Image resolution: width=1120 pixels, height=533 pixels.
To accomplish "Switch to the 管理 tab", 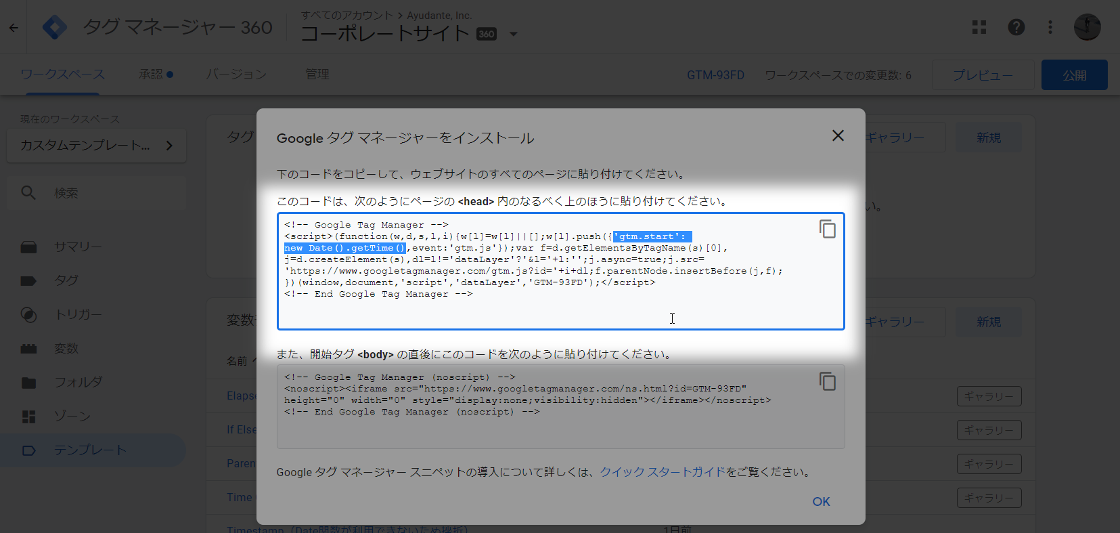I will pyautogui.click(x=317, y=74).
